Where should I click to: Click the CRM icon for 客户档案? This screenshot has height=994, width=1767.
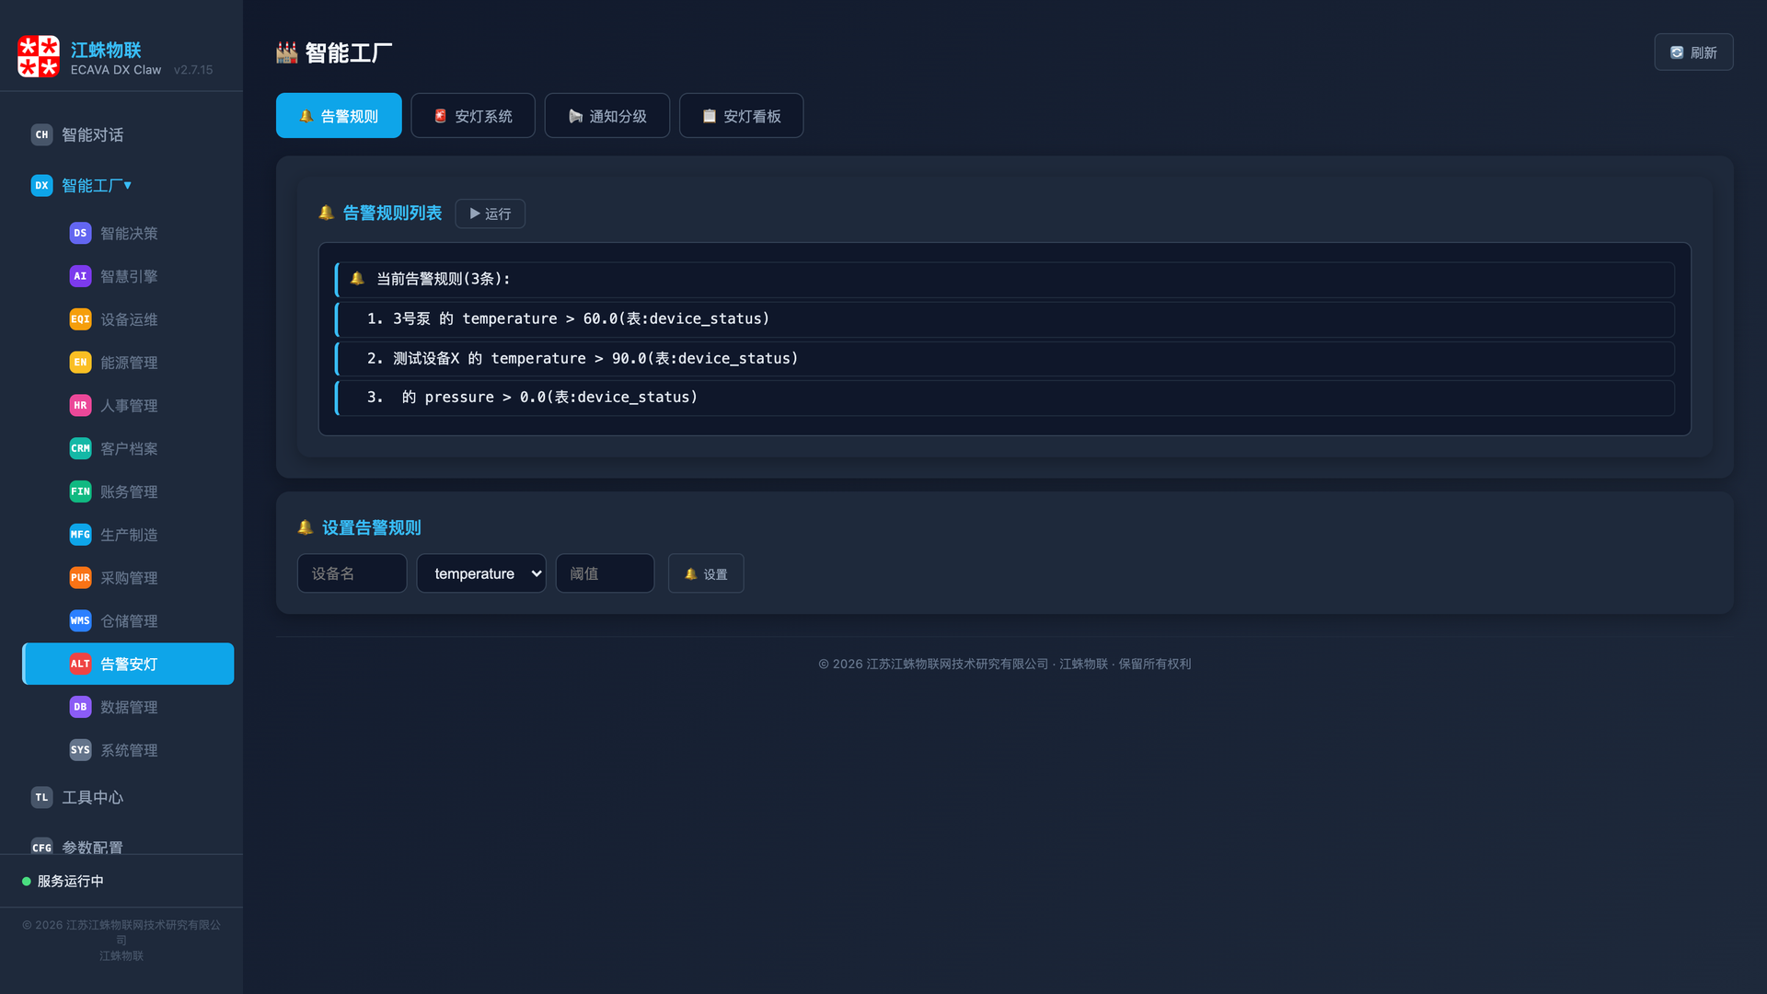coord(80,448)
